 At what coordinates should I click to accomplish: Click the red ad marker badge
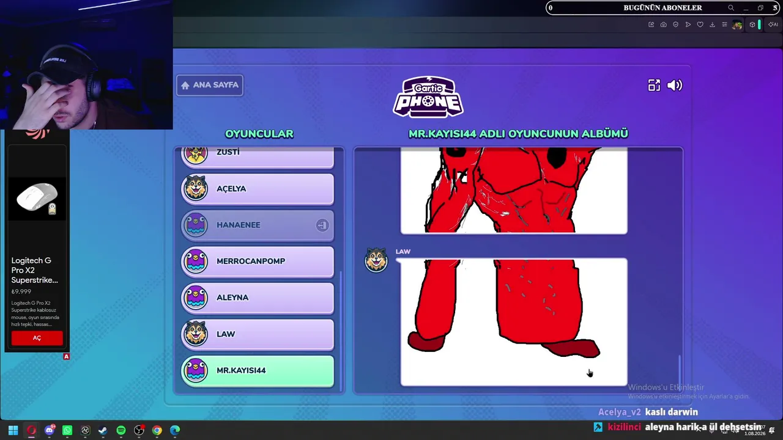point(67,356)
